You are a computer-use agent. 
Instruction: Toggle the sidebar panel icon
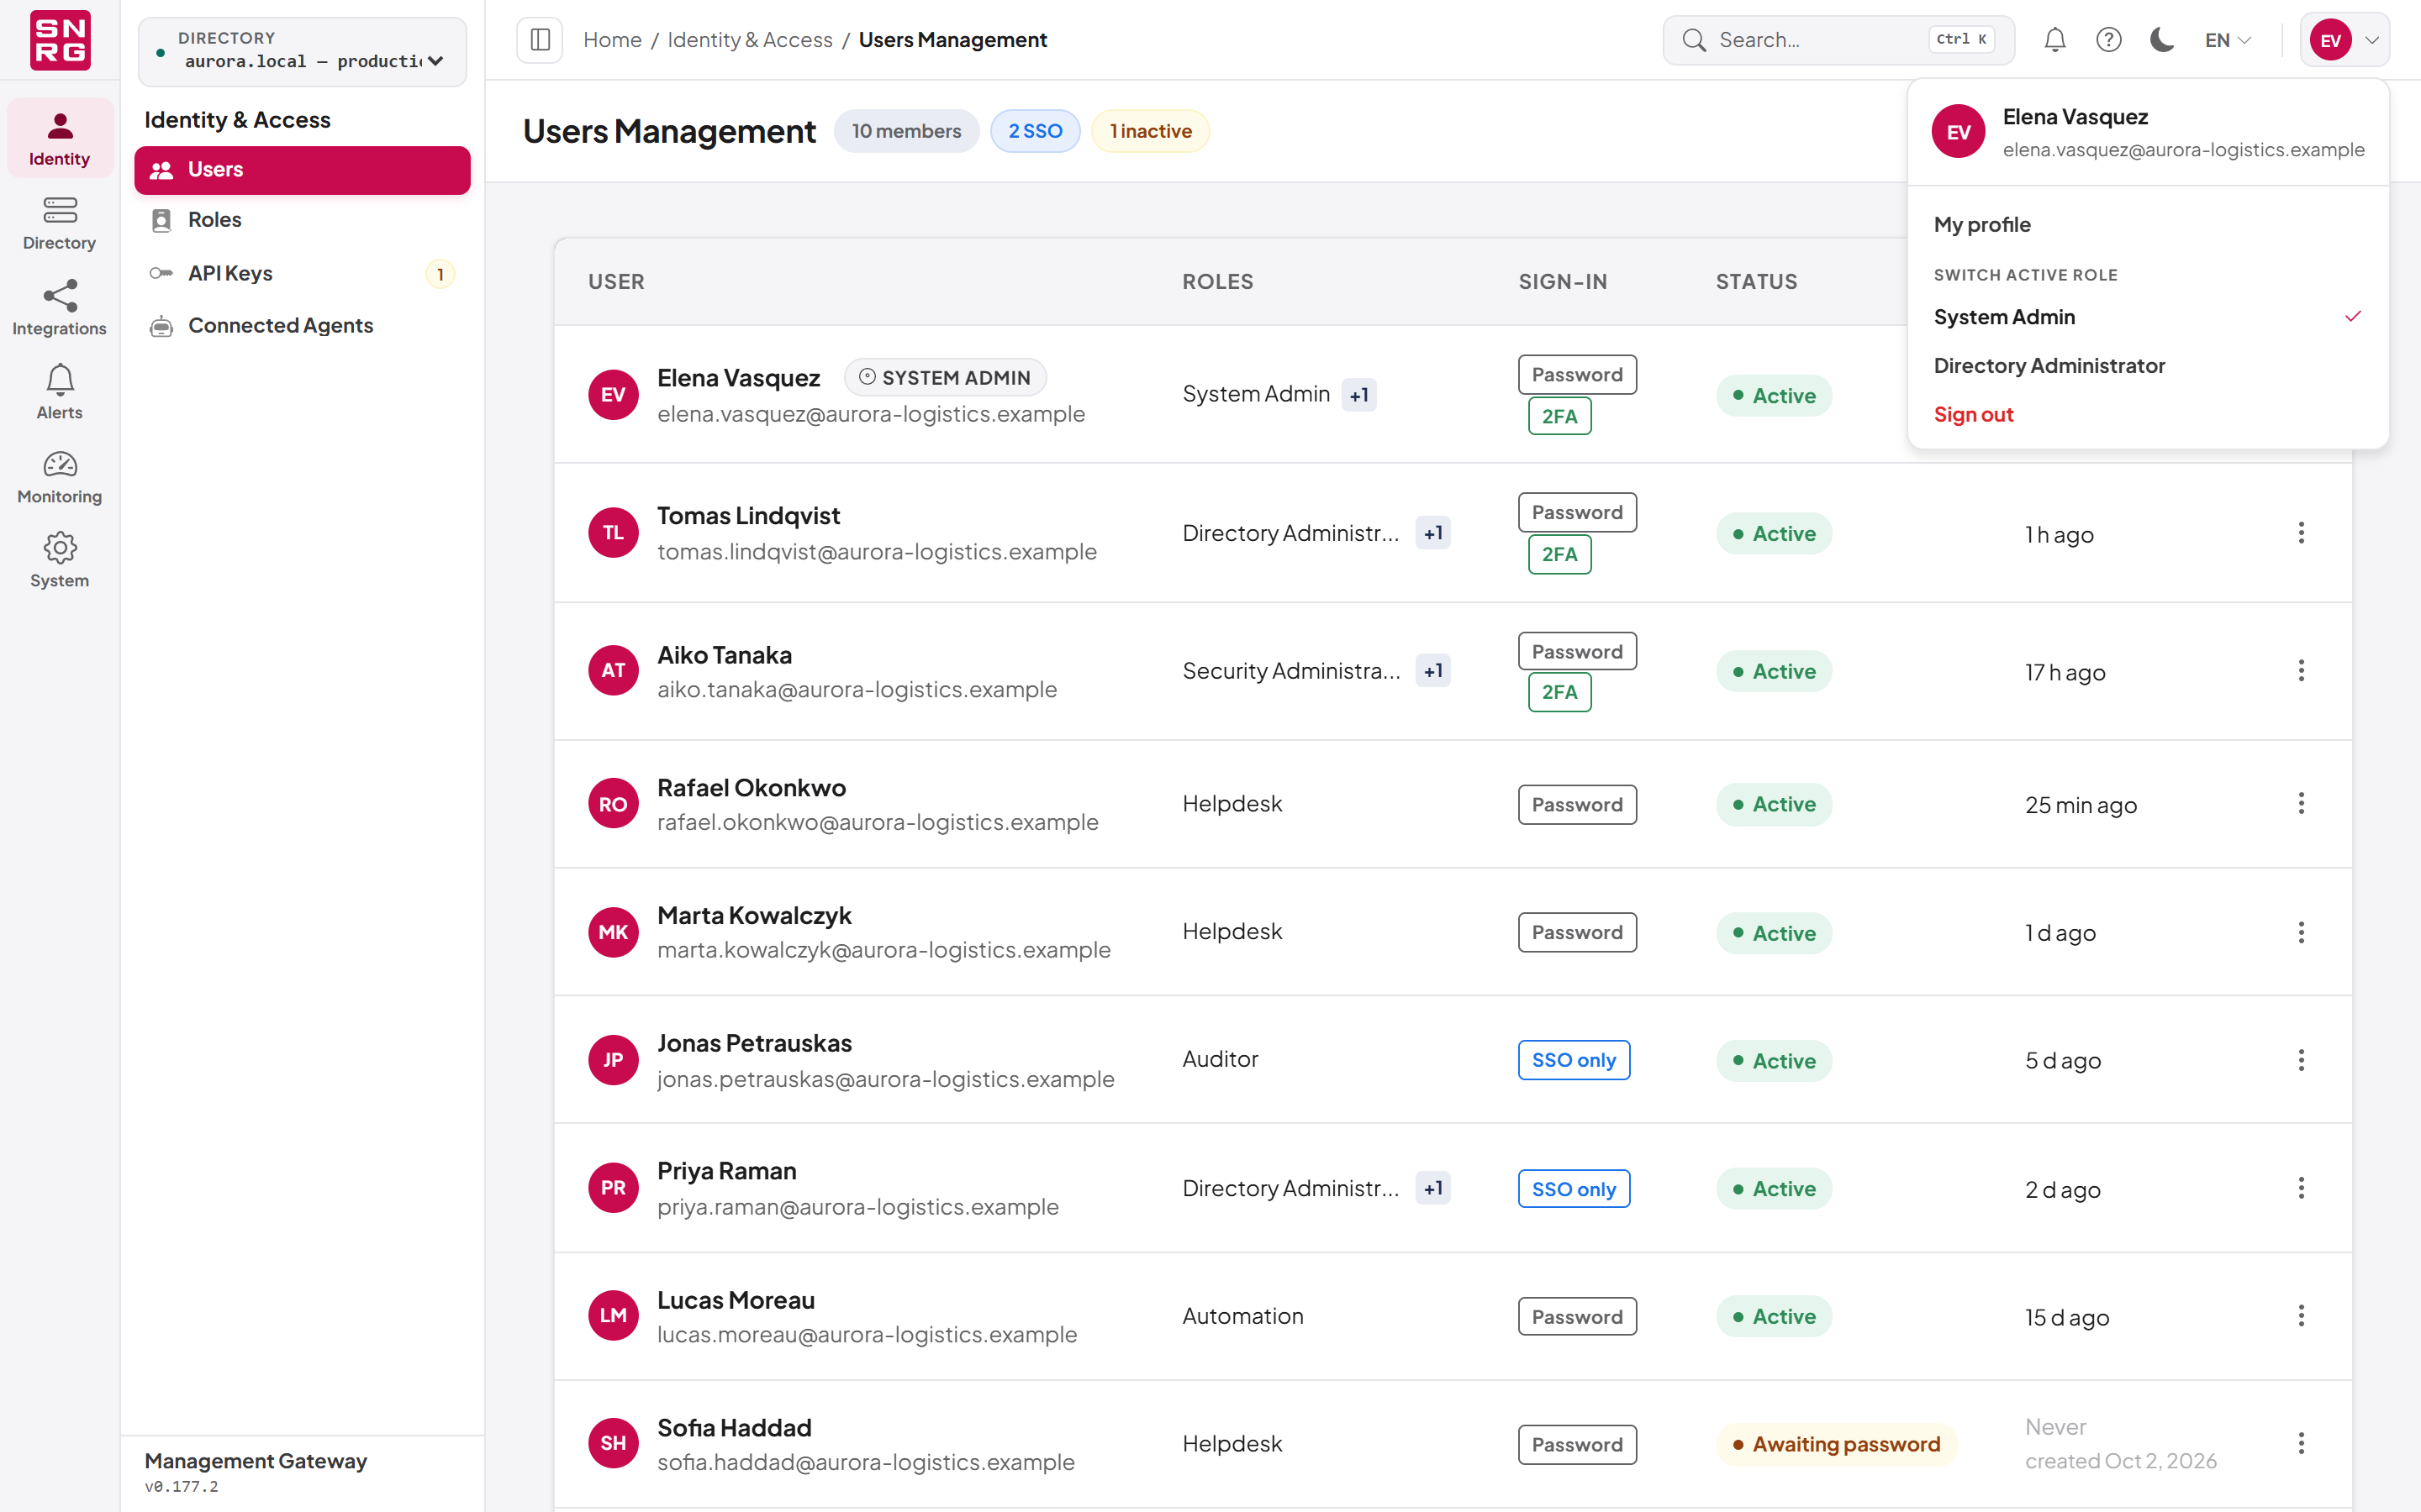point(539,40)
